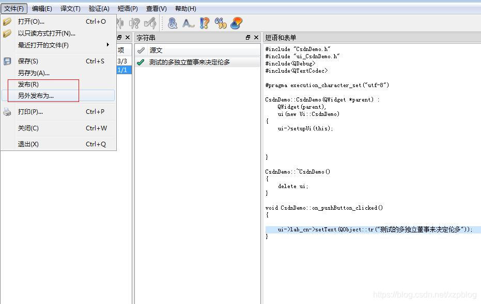
Task: Click printer icon beside 打印(P)
Action: click(x=7, y=112)
